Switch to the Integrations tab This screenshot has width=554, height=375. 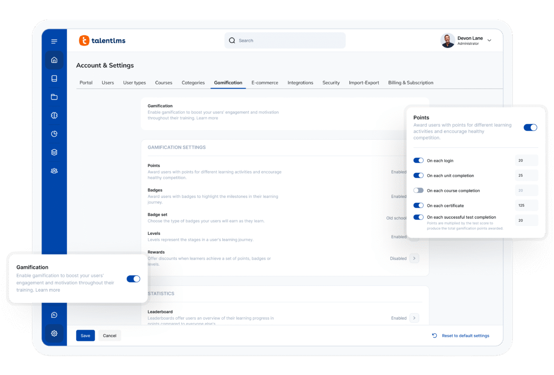pyautogui.click(x=300, y=83)
